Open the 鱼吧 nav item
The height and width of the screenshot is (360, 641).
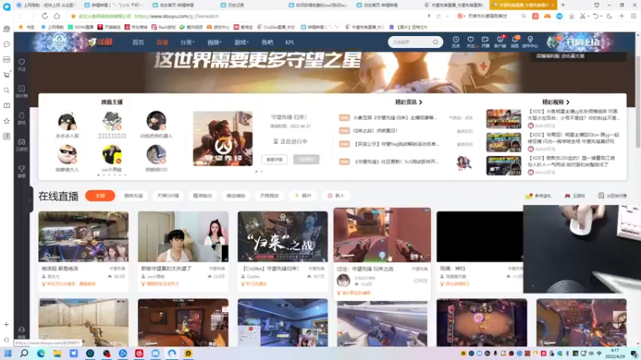(267, 42)
